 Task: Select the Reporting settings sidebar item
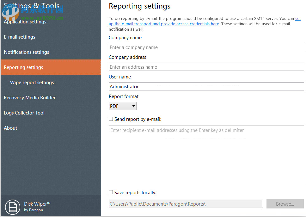click(x=23, y=67)
